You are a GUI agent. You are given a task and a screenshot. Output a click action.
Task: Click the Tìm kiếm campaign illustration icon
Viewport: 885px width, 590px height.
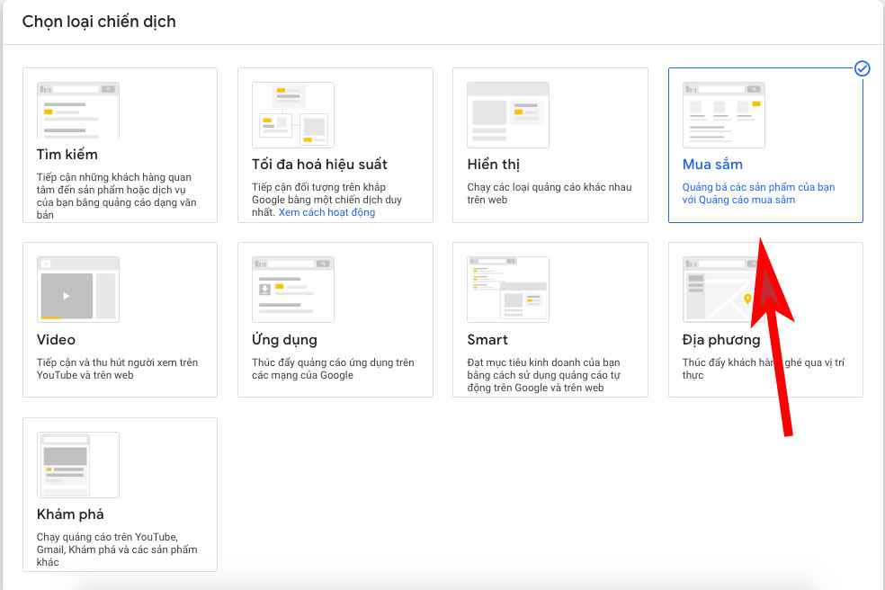click(78, 110)
